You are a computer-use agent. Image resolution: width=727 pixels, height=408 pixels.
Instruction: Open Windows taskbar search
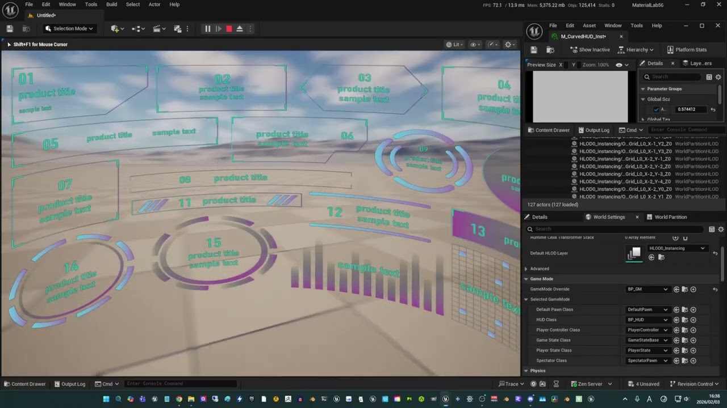pos(118,399)
